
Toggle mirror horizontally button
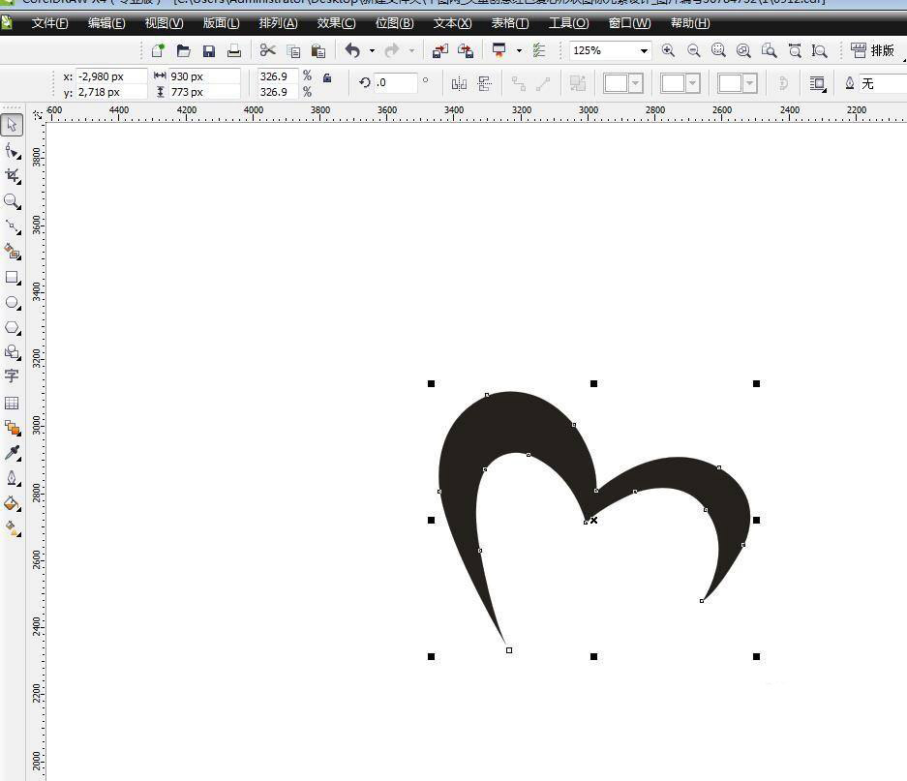click(459, 83)
